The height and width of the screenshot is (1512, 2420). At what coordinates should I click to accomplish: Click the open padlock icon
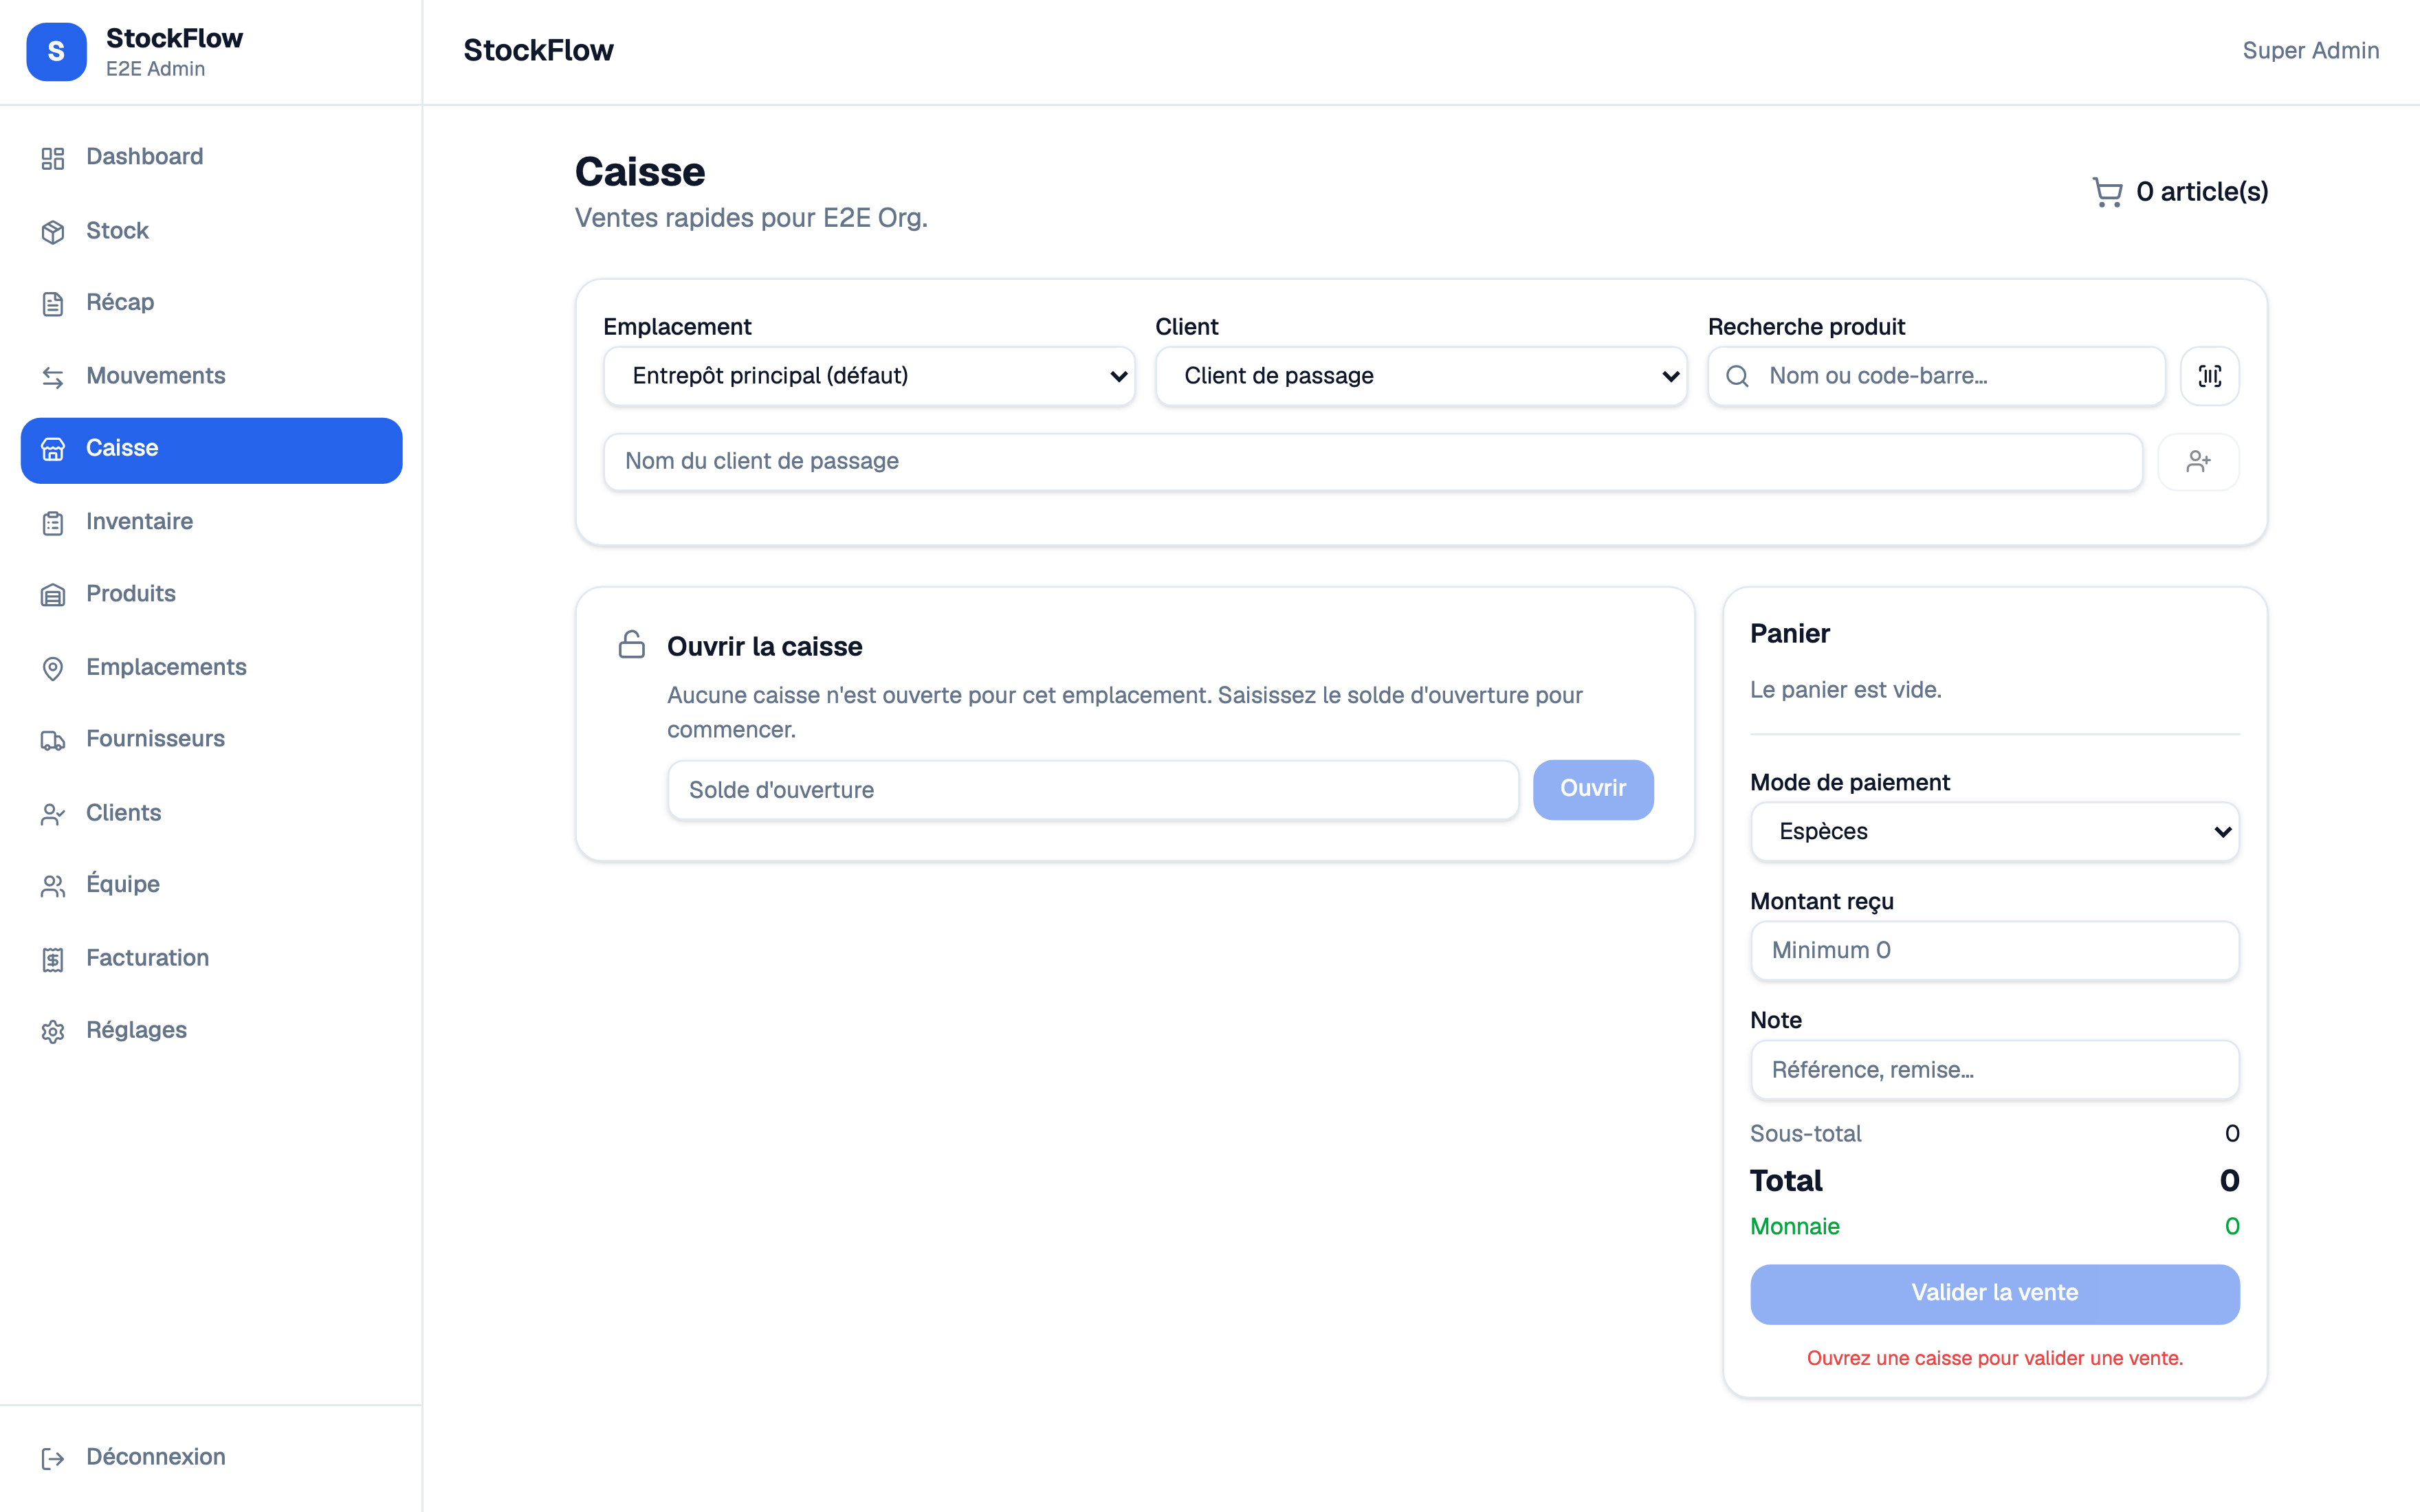coord(632,644)
